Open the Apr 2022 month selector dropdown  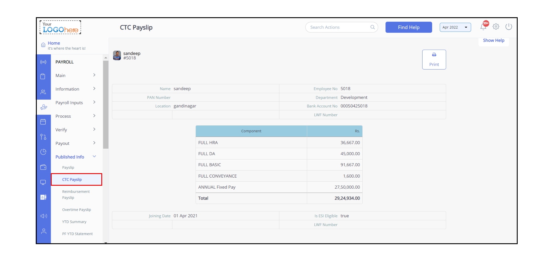point(455,27)
